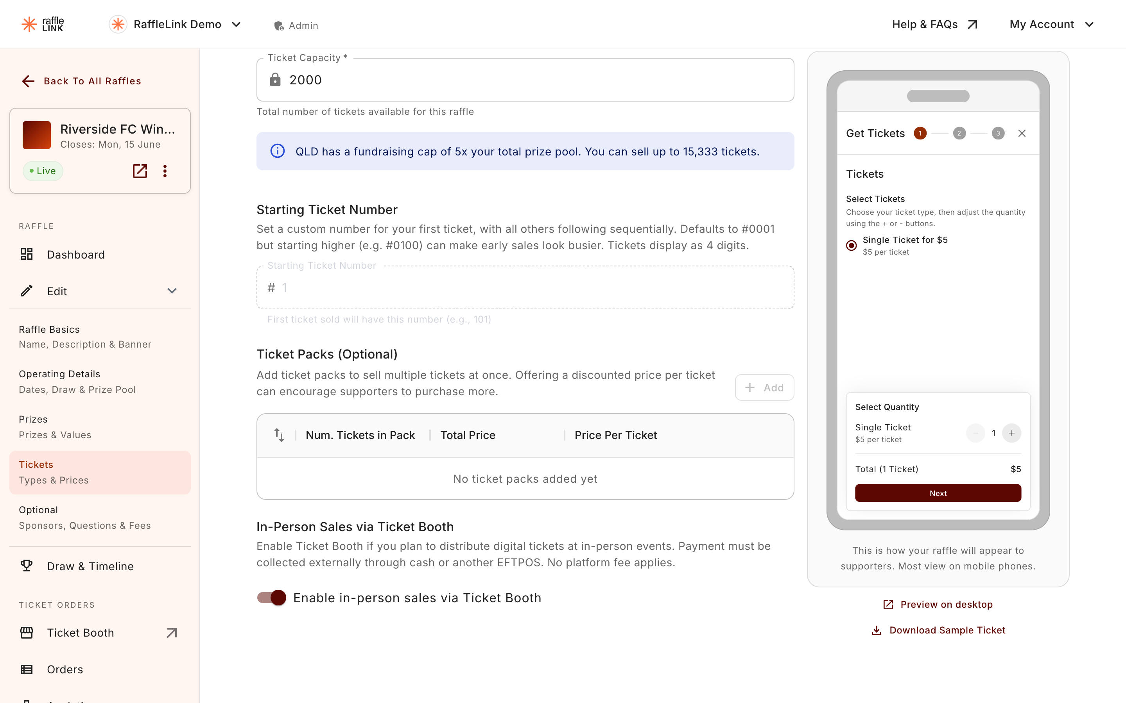The image size is (1126, 703).
Task: Click Price Per Ticket column header
Action: pos(615,435)
